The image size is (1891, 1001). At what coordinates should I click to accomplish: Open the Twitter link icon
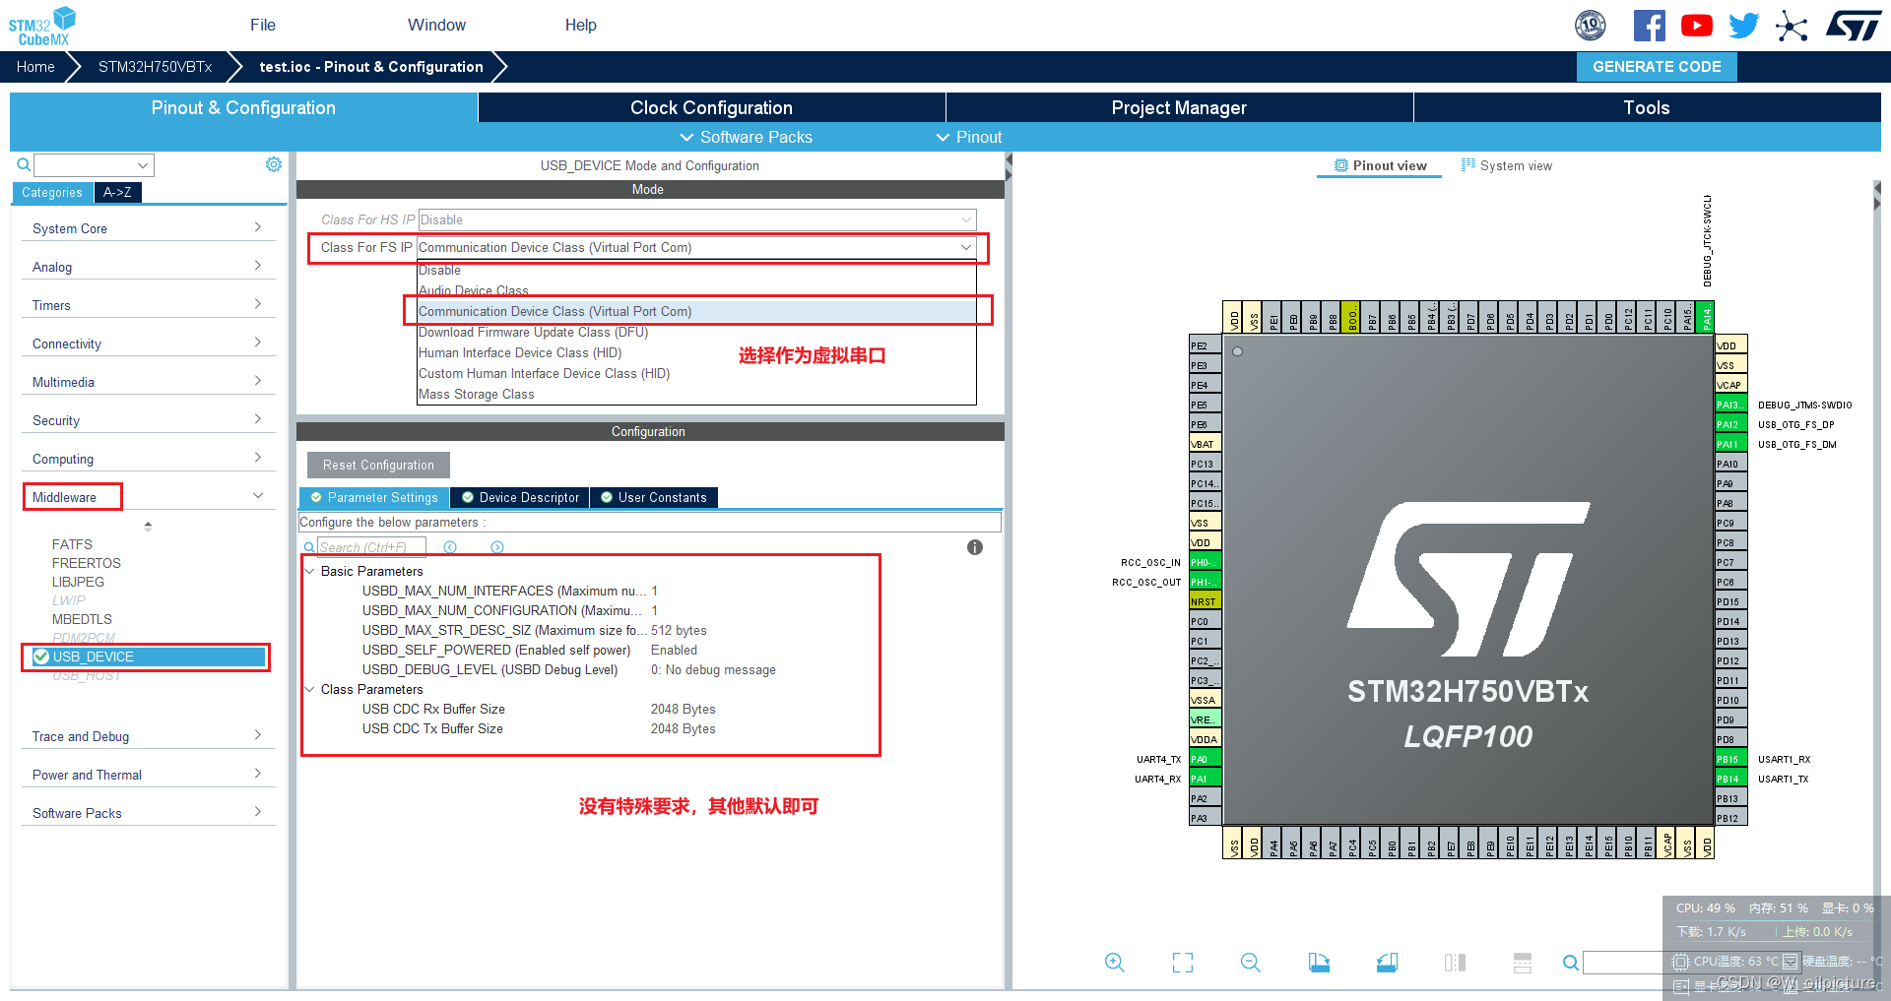pyautogui.click(x=1743, y=26)
